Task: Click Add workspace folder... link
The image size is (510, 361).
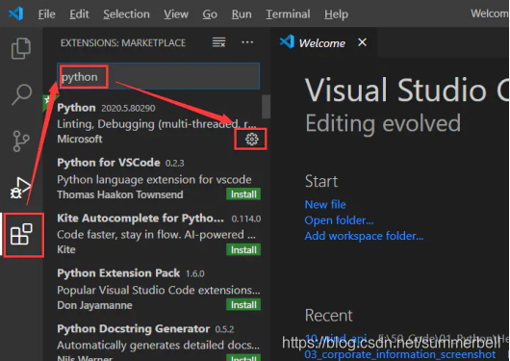Action: [x=364, y=236]
